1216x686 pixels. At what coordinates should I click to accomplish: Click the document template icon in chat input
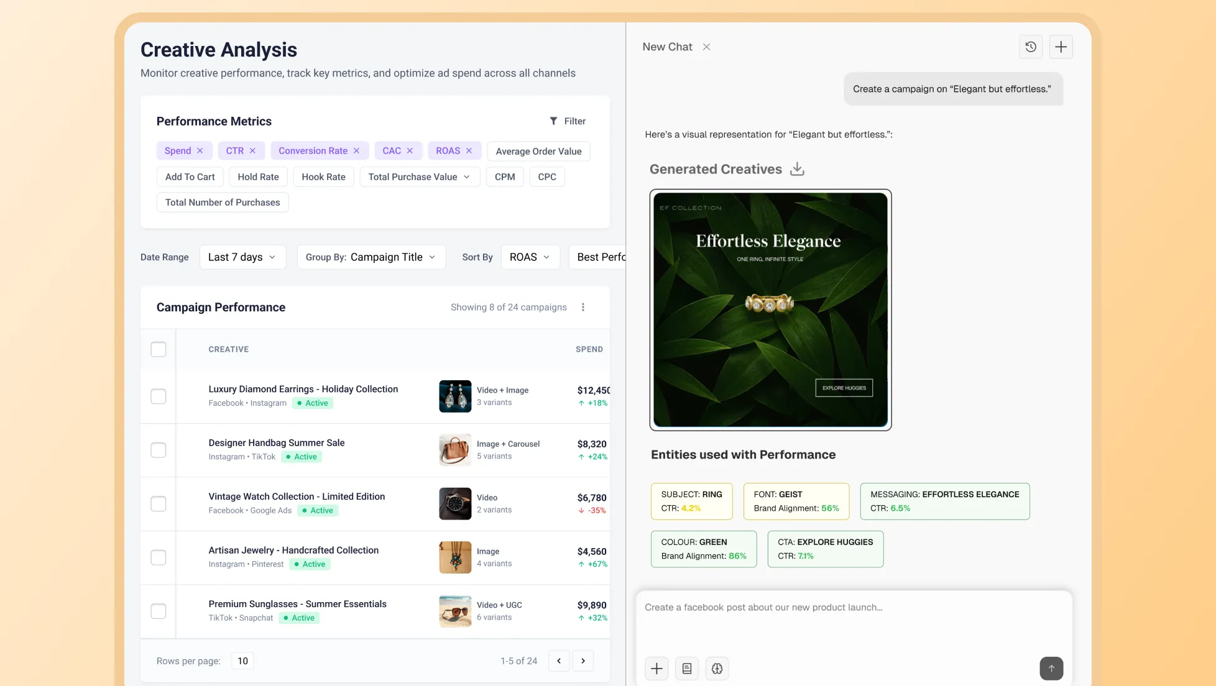pyautogui.click(x=687, y=669)
